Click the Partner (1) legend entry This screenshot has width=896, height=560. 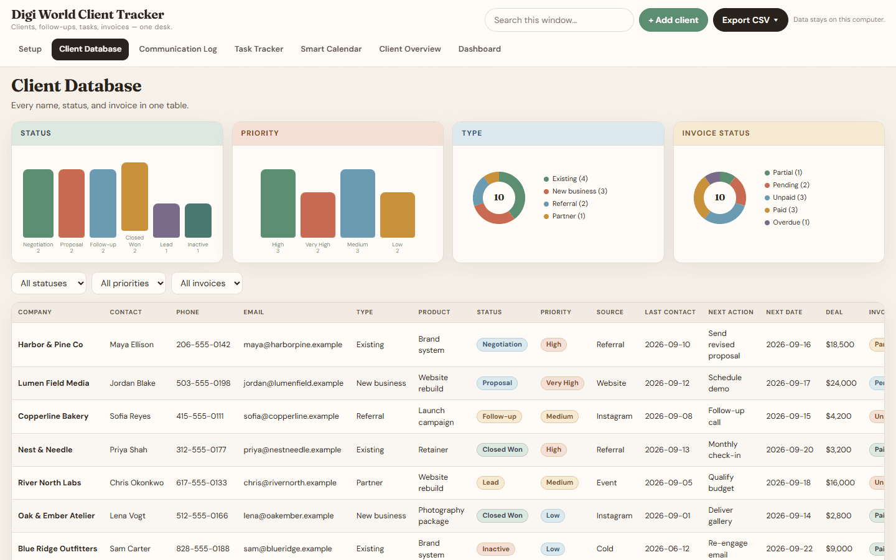point(564,216)
